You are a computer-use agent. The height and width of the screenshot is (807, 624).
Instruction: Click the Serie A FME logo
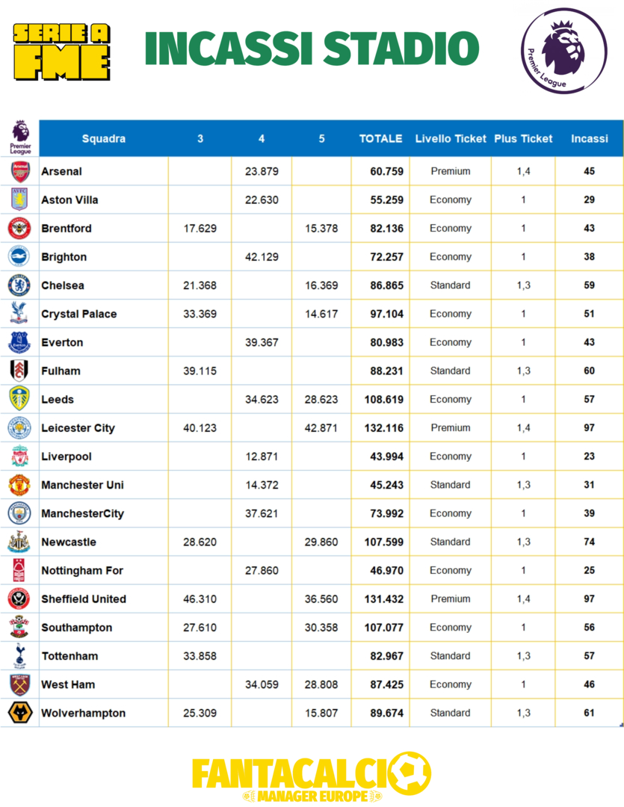62,51
